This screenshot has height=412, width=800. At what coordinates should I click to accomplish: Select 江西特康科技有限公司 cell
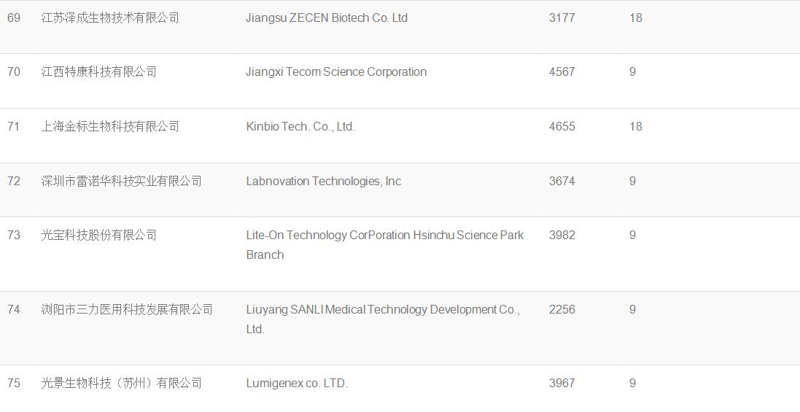click(x=99, y=72)
